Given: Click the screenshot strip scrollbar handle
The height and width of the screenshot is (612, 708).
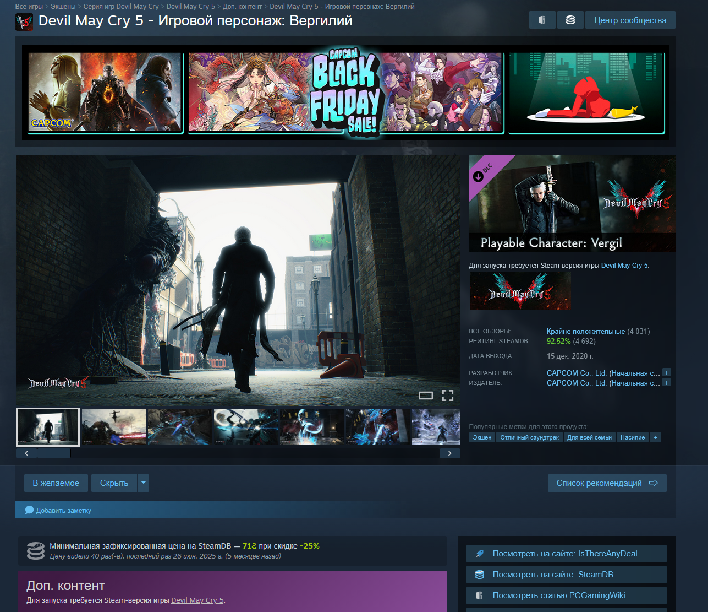Looking at the screenshot, I should [54, 453].
